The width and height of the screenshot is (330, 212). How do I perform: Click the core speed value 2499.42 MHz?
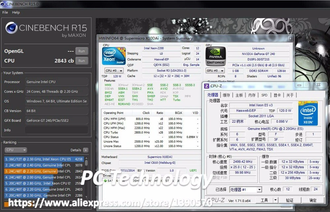coord(243,162)
